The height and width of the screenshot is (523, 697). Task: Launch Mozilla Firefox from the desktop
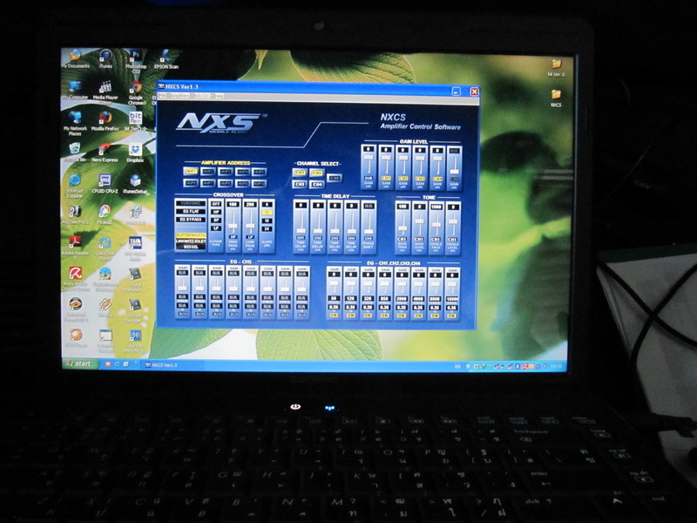tap(105, 121)
